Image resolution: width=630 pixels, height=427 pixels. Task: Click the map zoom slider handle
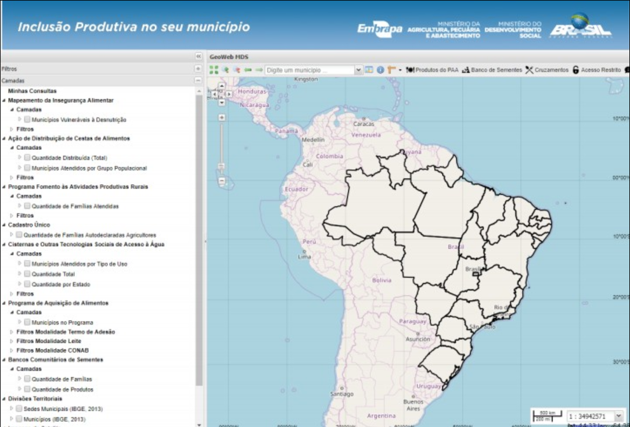coord(221,166)
